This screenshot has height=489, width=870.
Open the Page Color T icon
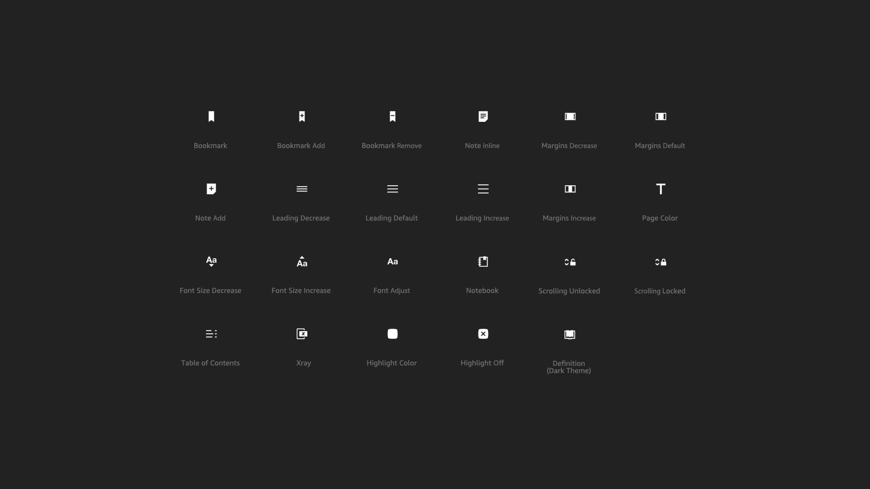(661, 189)
